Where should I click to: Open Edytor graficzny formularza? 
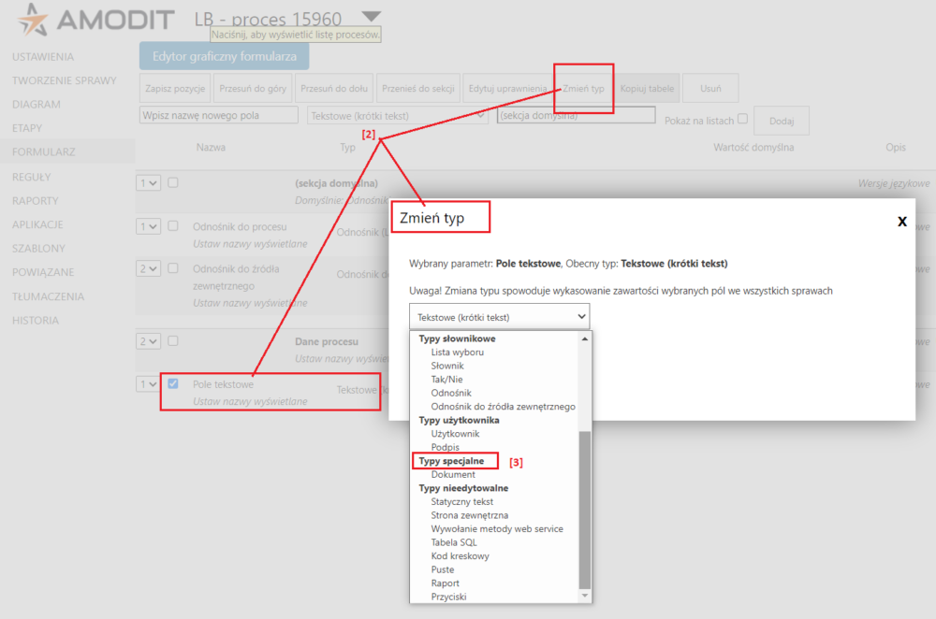point(224,56)
